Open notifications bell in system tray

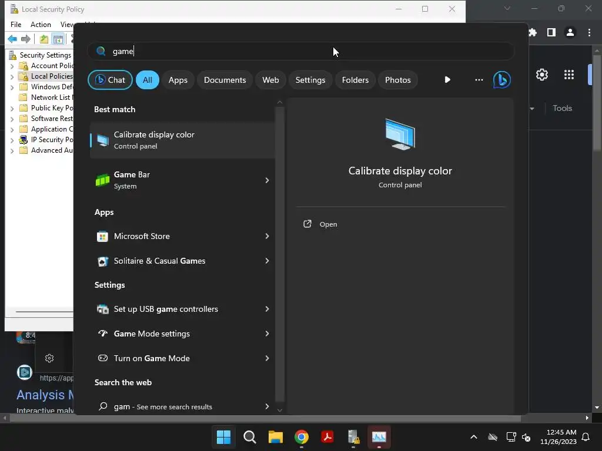coord(586,437)
